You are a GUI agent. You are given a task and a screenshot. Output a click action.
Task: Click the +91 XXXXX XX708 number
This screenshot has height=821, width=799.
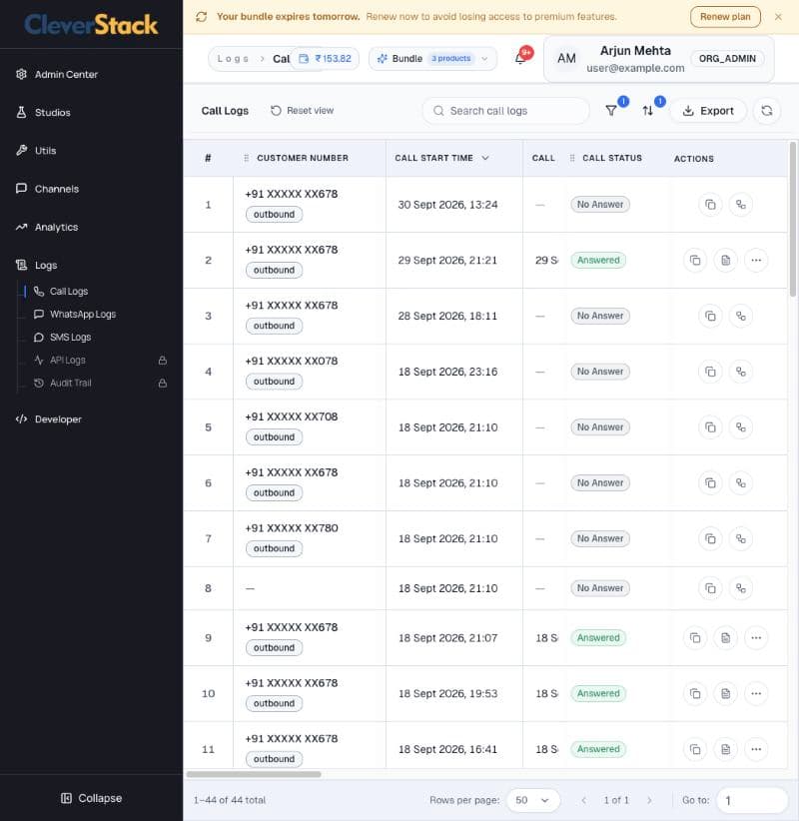tap(291, 416)
